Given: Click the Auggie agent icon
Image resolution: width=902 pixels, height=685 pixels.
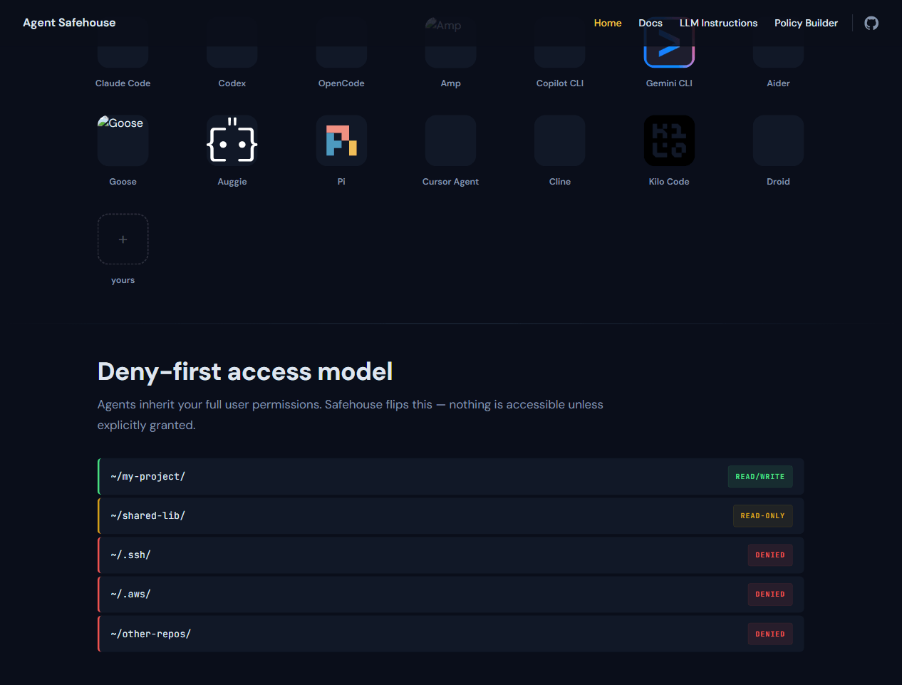Looking at the screenshot, I should [x=232, y=140].
